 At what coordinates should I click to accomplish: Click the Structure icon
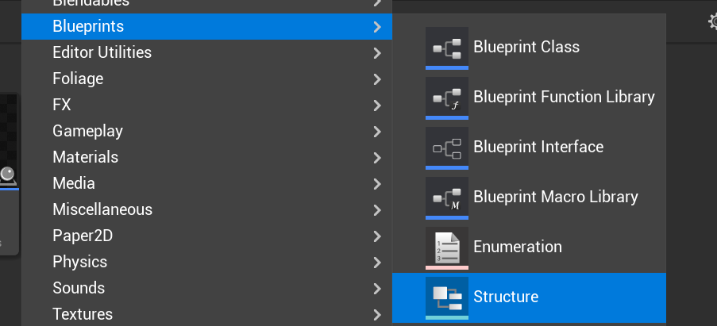(447, 297)
